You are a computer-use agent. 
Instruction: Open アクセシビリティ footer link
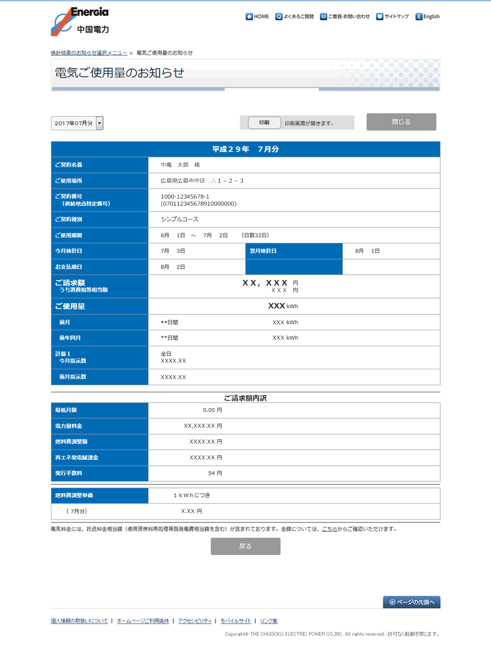coord(195,621)
